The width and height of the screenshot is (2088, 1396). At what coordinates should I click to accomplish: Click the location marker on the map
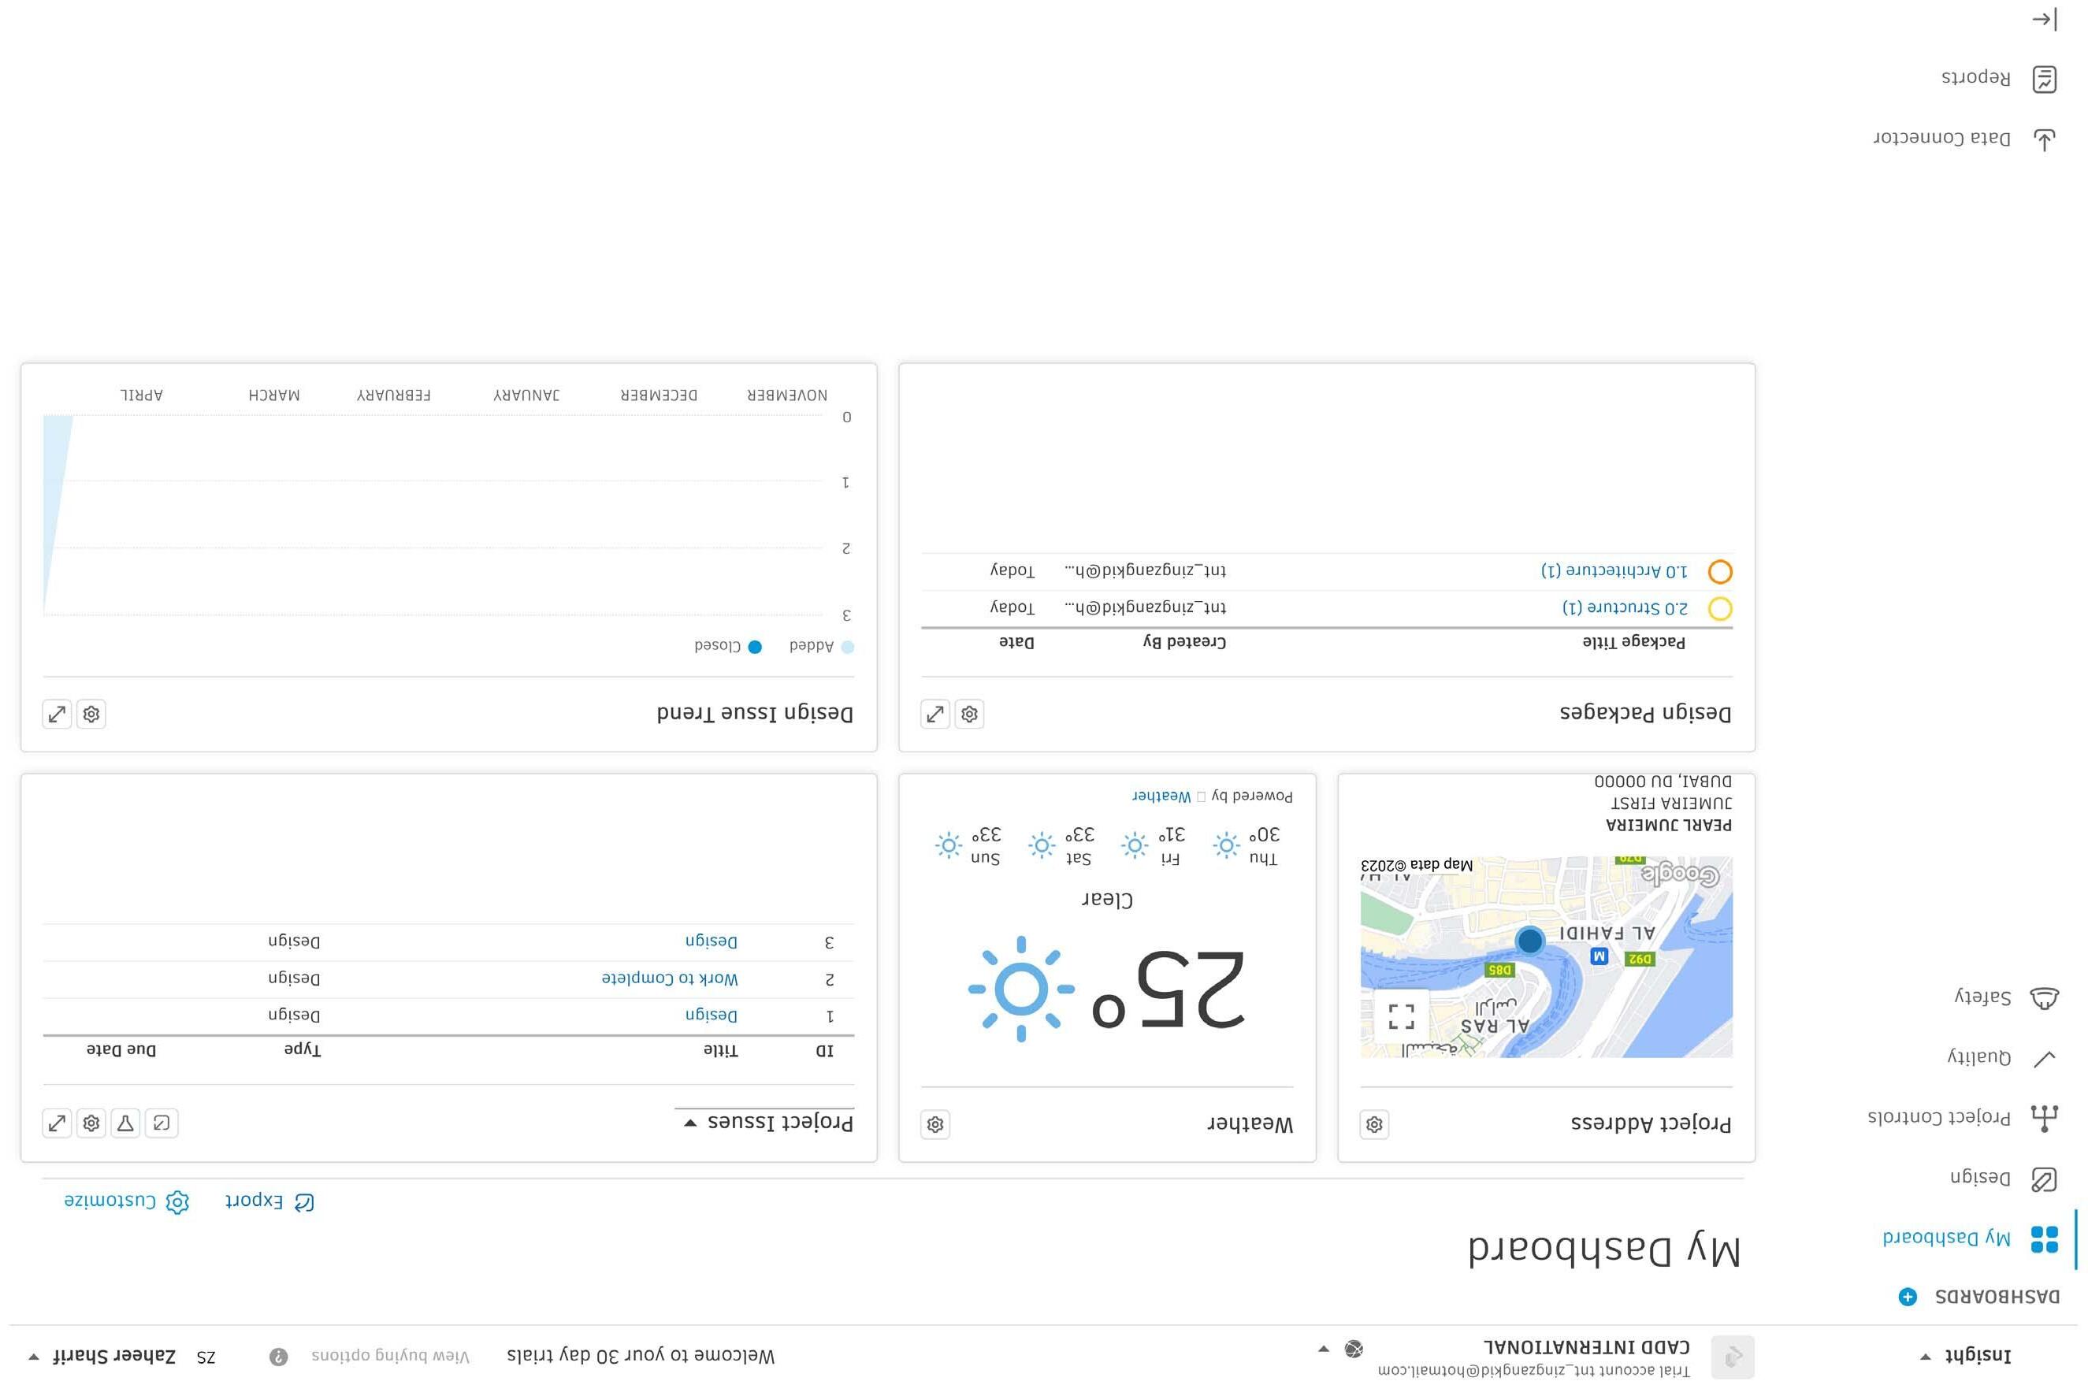(x=1529, y=940)
